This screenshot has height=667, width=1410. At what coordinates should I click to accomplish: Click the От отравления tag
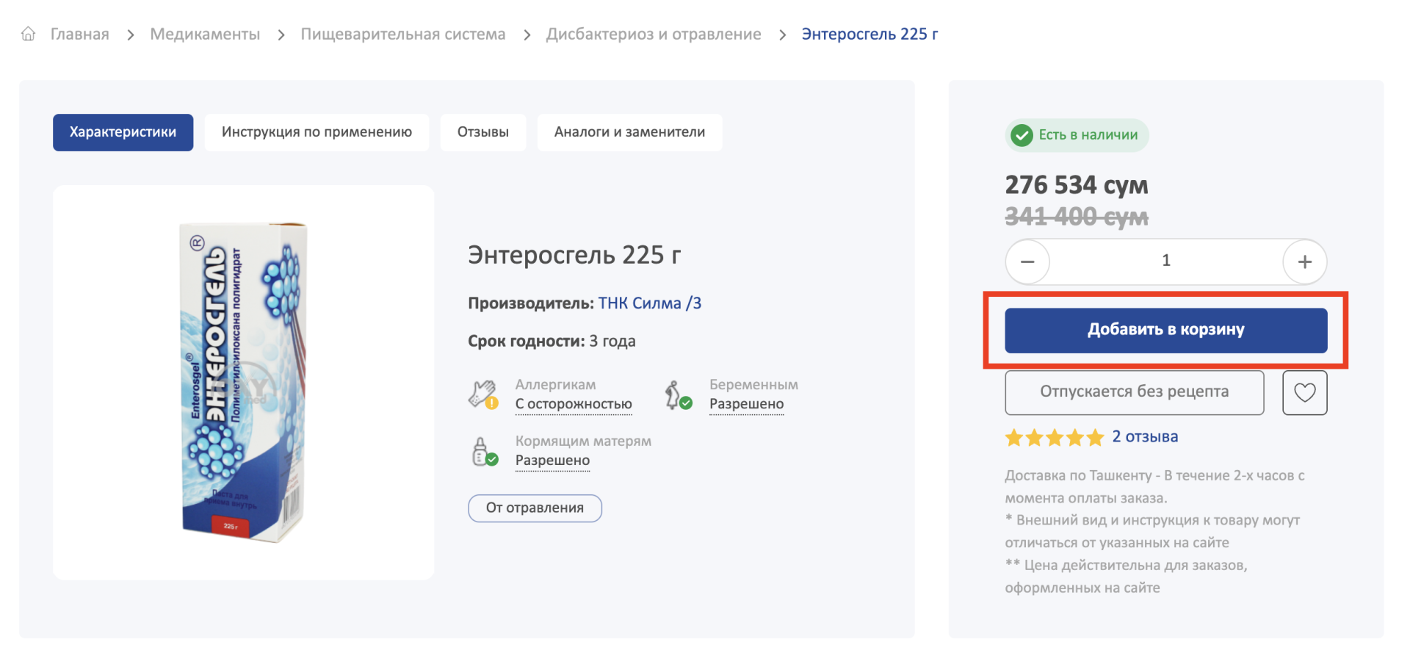tap(535, 508)
